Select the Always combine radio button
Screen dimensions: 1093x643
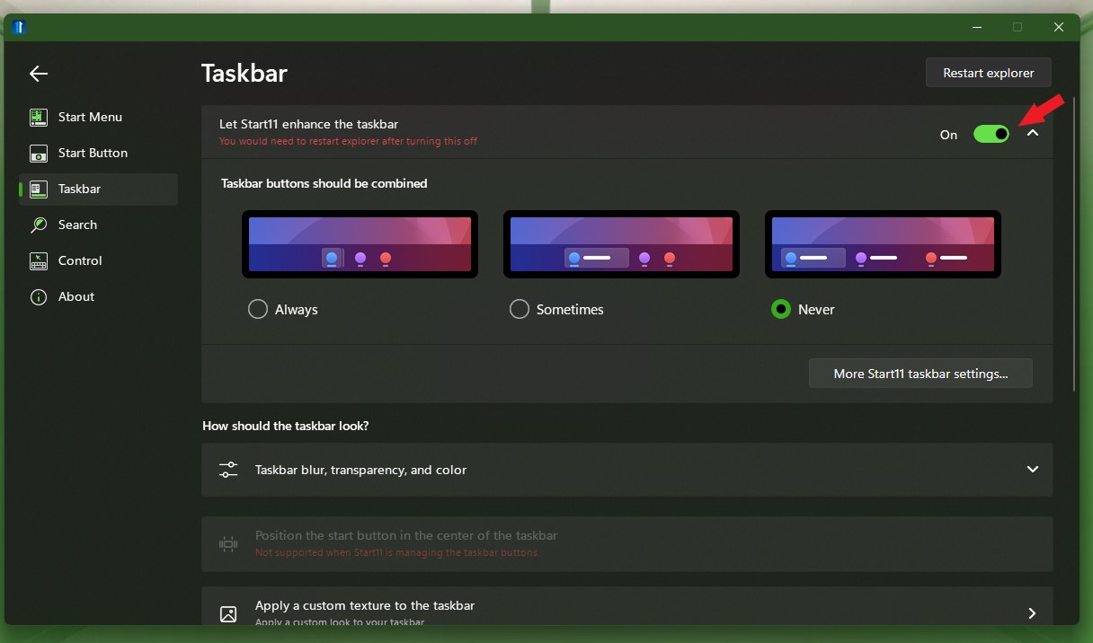258,309
